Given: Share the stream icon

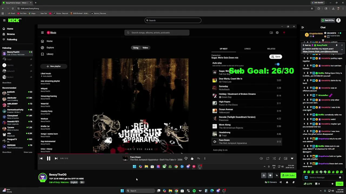Looking at the screenshot, I should 280,182.
